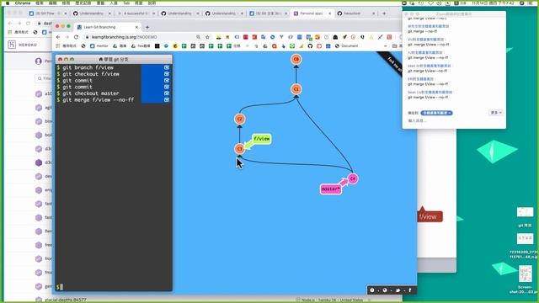
Task: Reload the page in the back Heroku window
Action: 28,24
